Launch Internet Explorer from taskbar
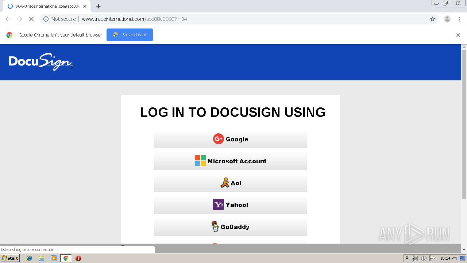Screen dimensions: 467x263 click(x=29, y=258)
